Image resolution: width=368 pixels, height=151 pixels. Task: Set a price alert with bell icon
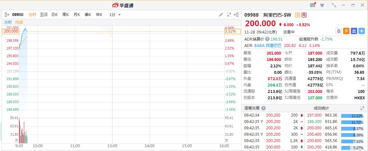(339, 31)
